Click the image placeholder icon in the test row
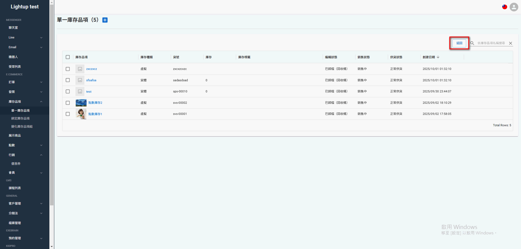This screenshot has width=521, height=249. point(80,91)
